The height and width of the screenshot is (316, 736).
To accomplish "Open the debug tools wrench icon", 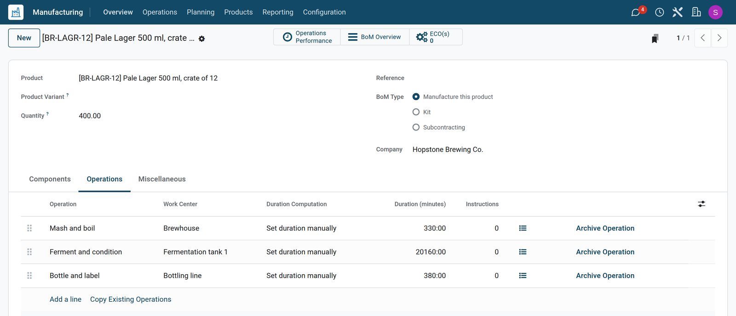I will coord(678,12).
